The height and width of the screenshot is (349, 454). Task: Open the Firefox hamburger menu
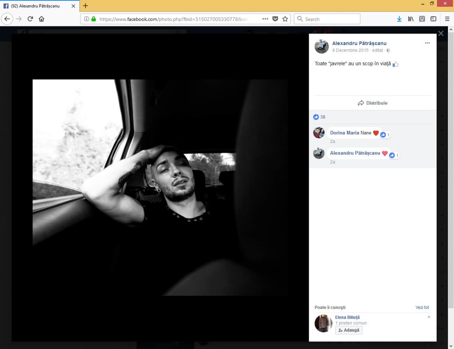tap(447, 19)
